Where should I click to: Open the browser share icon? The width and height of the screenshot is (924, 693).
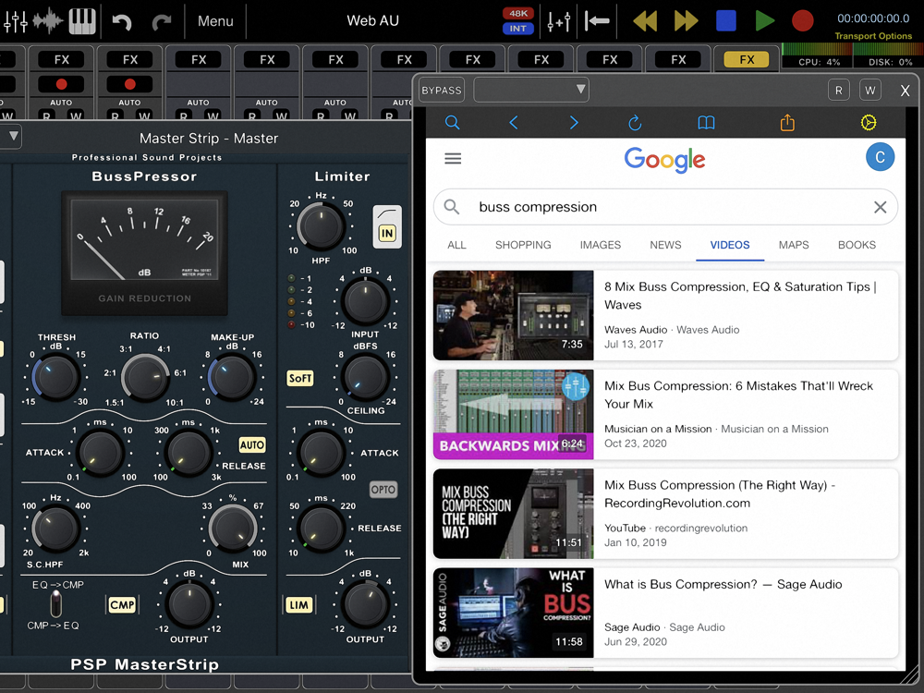(x=787, y=123)
